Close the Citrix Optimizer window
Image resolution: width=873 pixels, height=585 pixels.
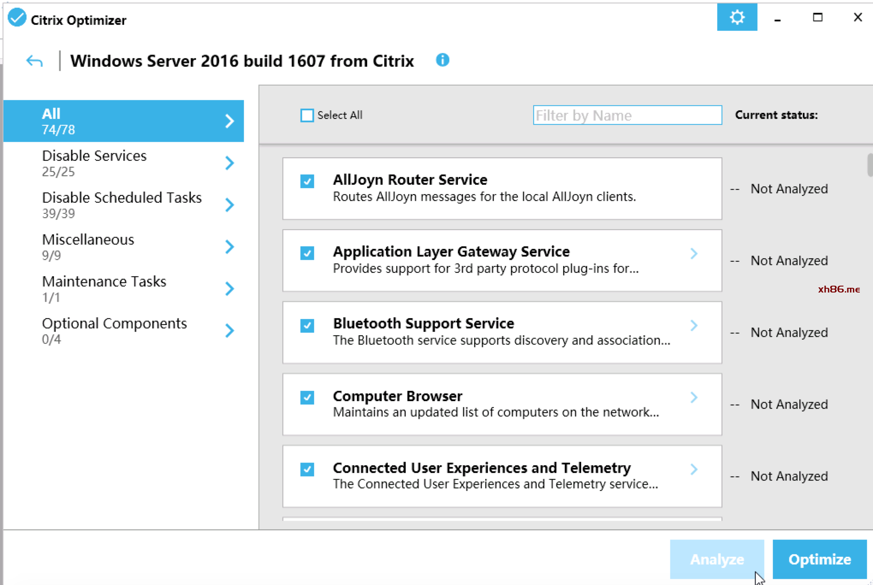858,18
